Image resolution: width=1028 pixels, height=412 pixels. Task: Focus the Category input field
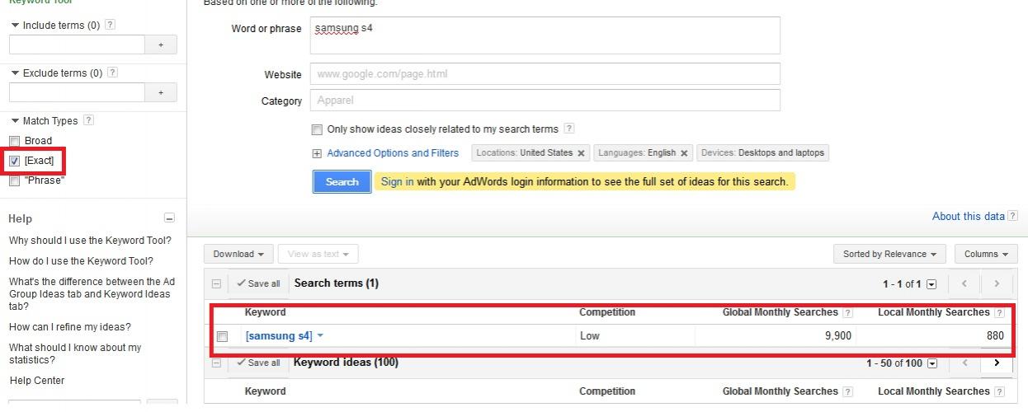click(545, 101)
